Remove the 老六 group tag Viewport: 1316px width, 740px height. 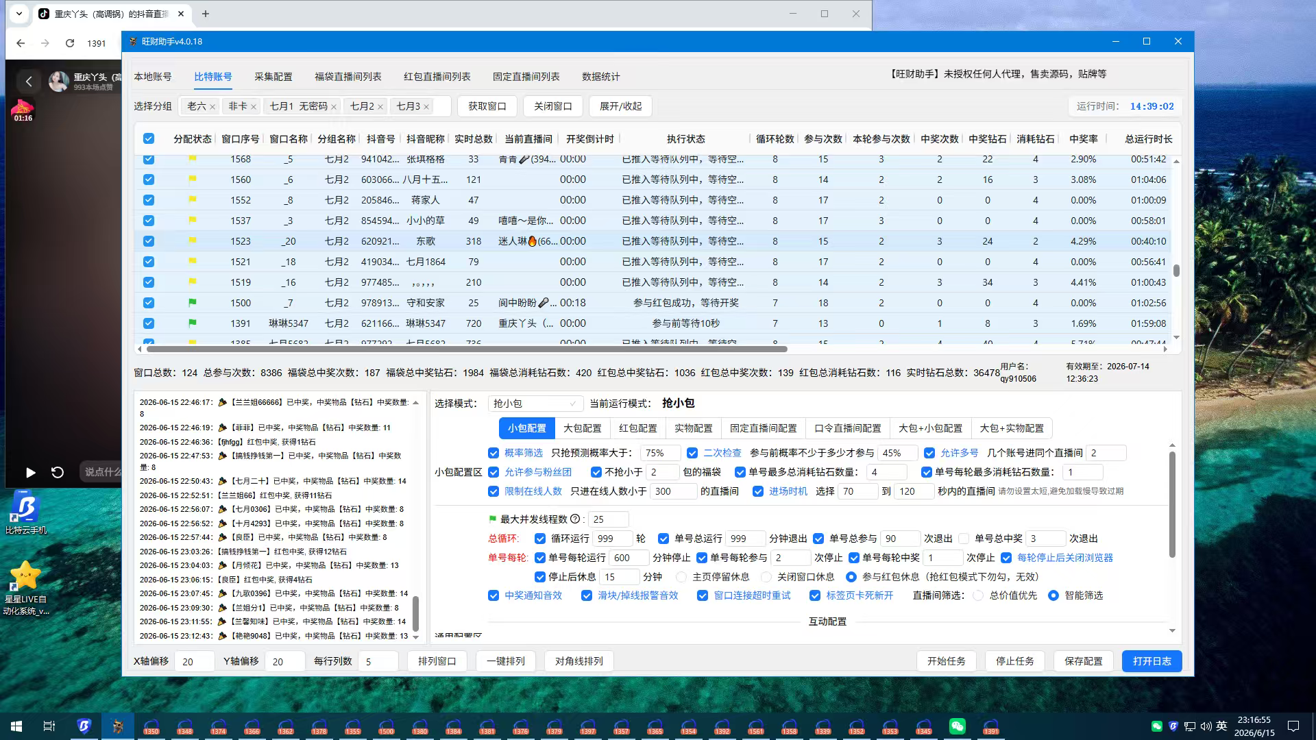point(212,107)
